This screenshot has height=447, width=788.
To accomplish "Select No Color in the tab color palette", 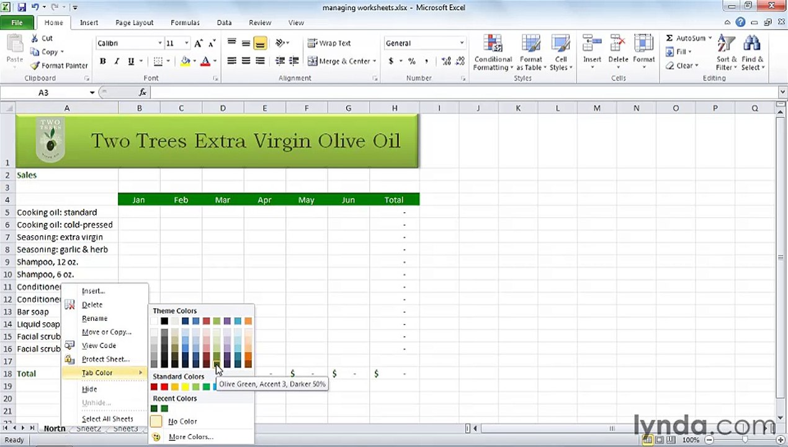I will point(182,422).
